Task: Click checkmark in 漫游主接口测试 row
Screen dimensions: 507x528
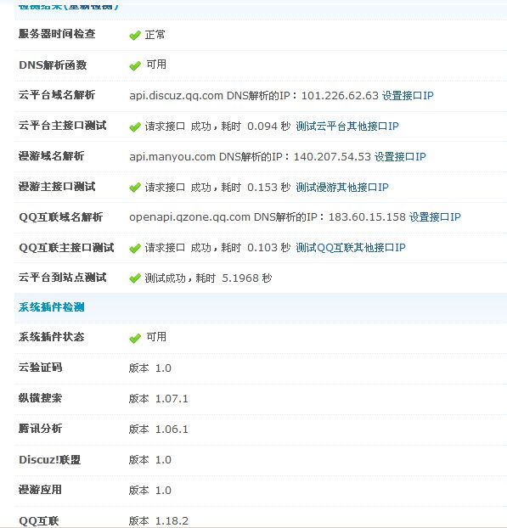Action: 135,188
